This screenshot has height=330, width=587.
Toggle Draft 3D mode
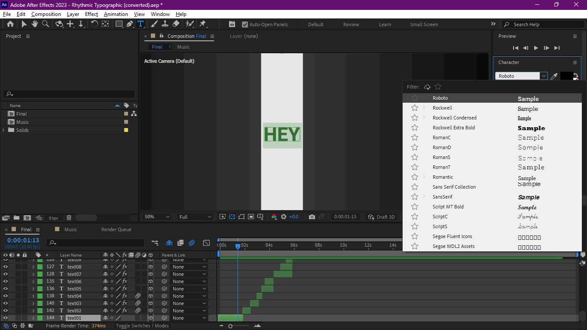coord(381,217)
